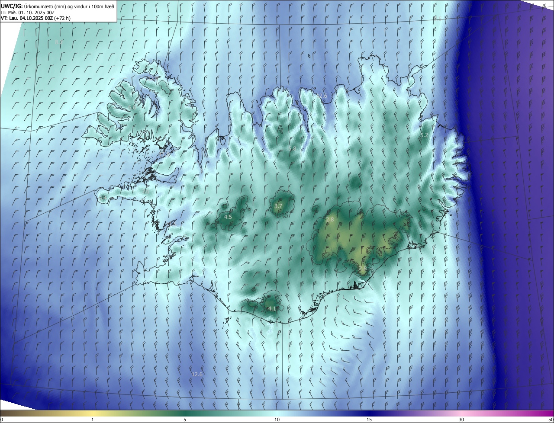This screenshot has width=554, height=423.
Task: Click the 4.1 value on Mýrdalsjökull glacier
Action: [272, 308]
